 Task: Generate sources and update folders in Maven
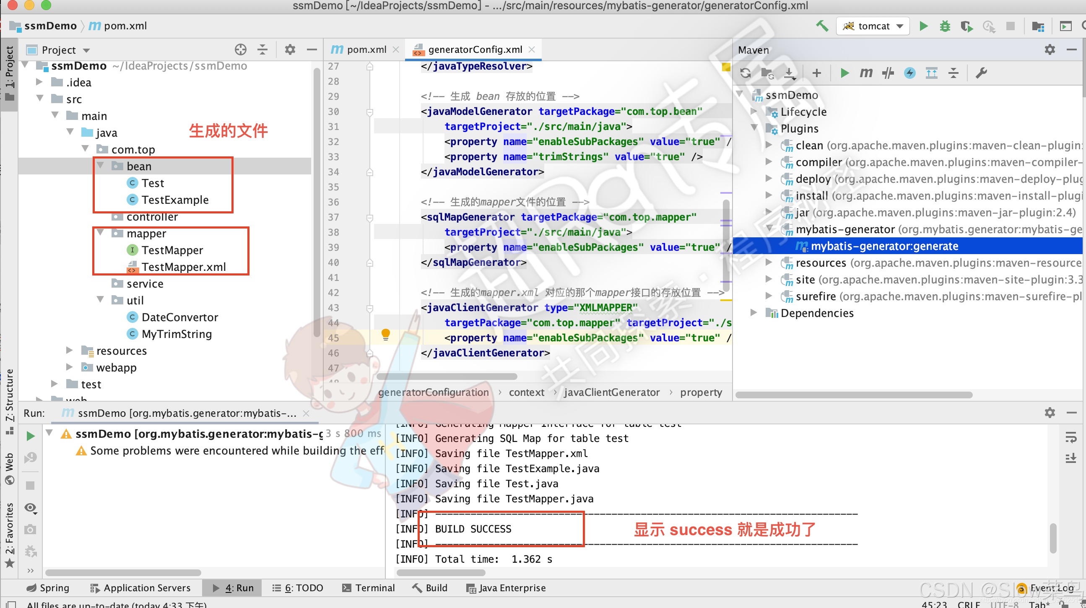click(768, 73)
